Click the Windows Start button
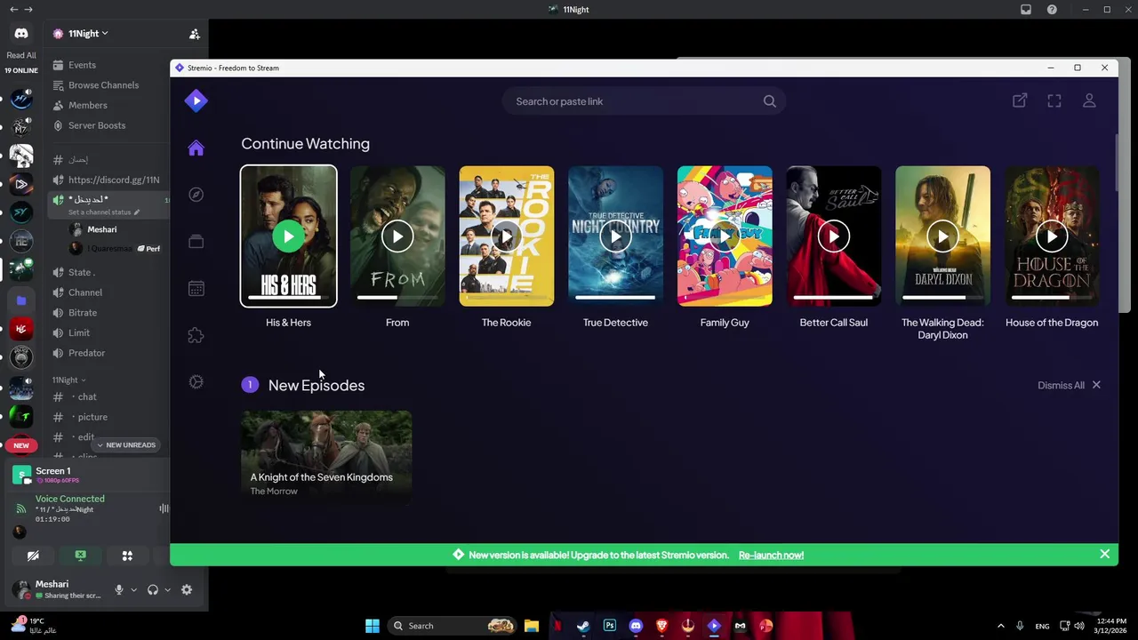 [373, 626]
